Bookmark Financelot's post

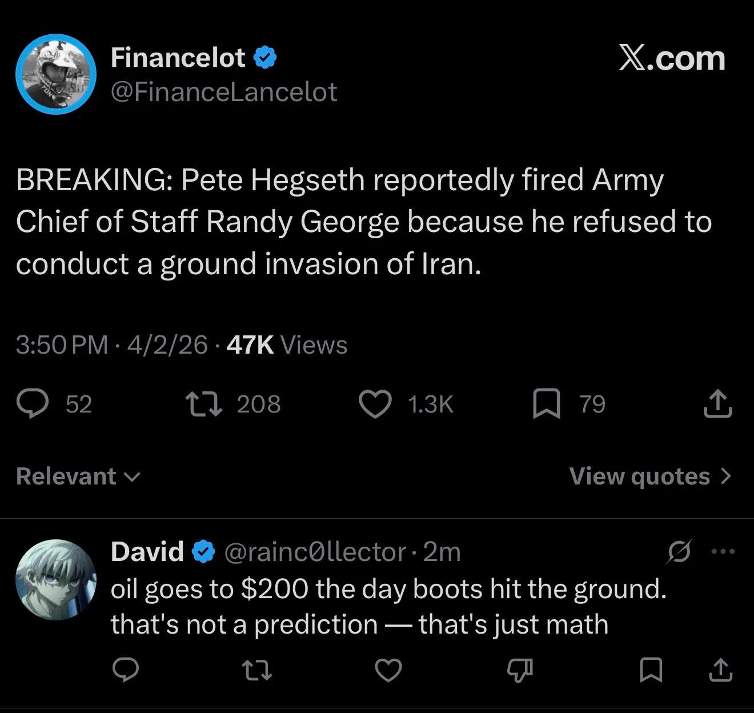[x=546, y=404]
